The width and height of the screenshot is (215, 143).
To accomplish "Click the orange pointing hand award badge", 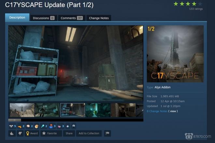I will coord(21,126).
